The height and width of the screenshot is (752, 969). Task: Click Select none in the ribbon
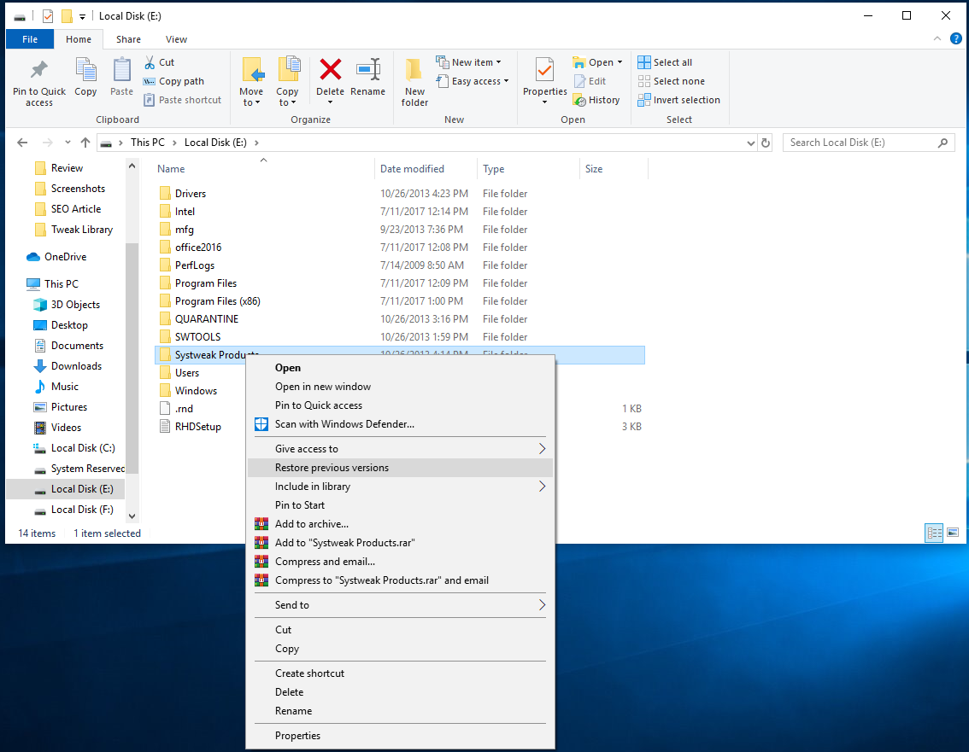coord(671,81)
